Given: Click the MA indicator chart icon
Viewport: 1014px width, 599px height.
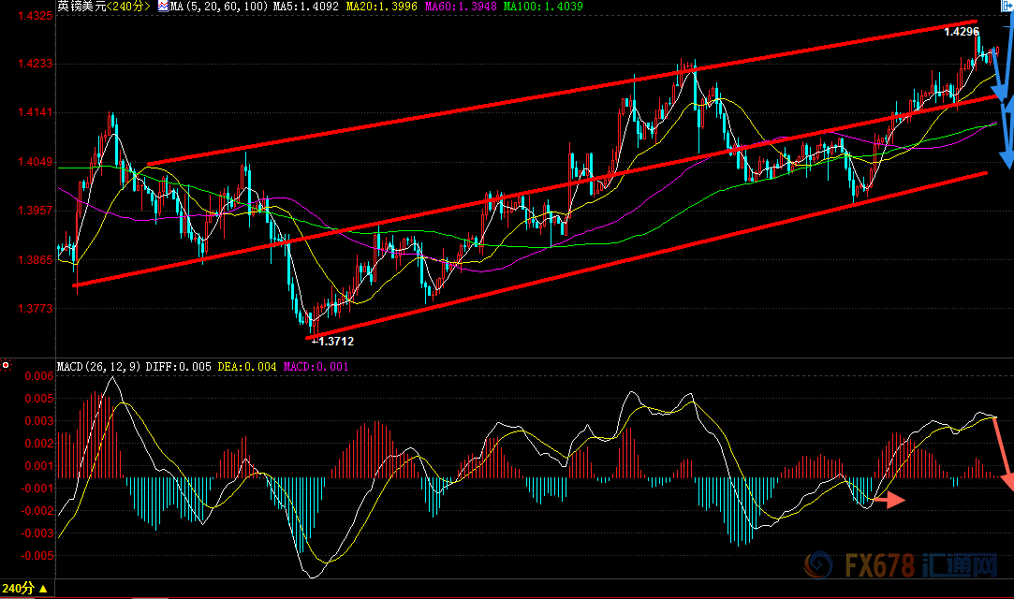Looking at the screenshot, I should click(x=163, y=7).
